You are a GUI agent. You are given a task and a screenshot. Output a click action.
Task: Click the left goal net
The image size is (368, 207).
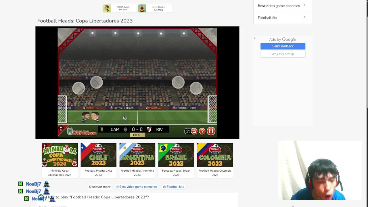coord(62,109)
